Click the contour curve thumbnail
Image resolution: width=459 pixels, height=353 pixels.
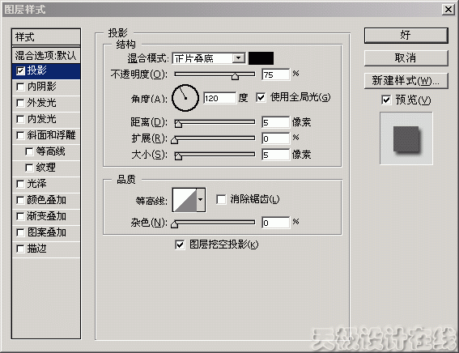tap(185, 200)
